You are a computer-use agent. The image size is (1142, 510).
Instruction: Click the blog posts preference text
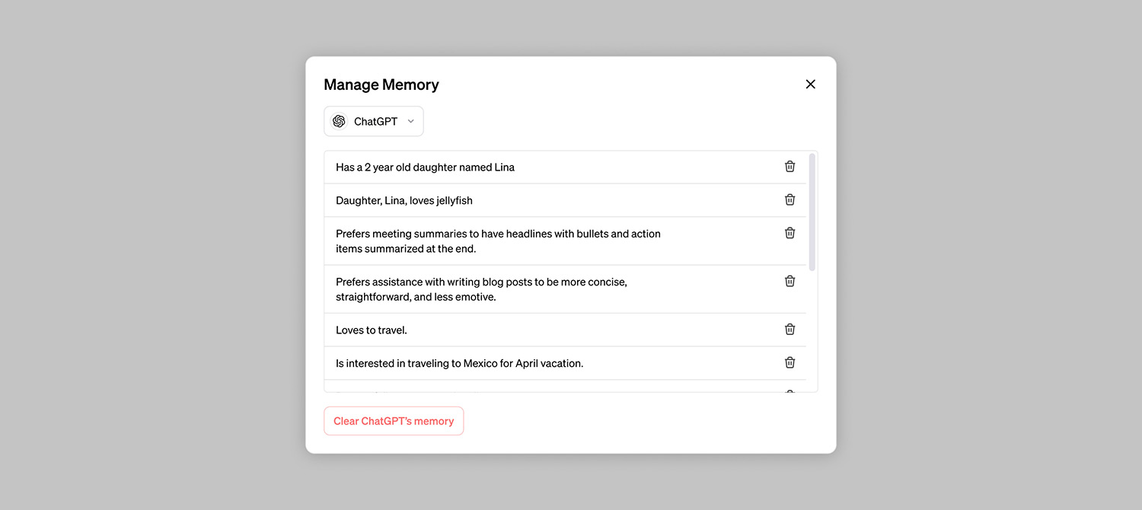tap(481, 289)
